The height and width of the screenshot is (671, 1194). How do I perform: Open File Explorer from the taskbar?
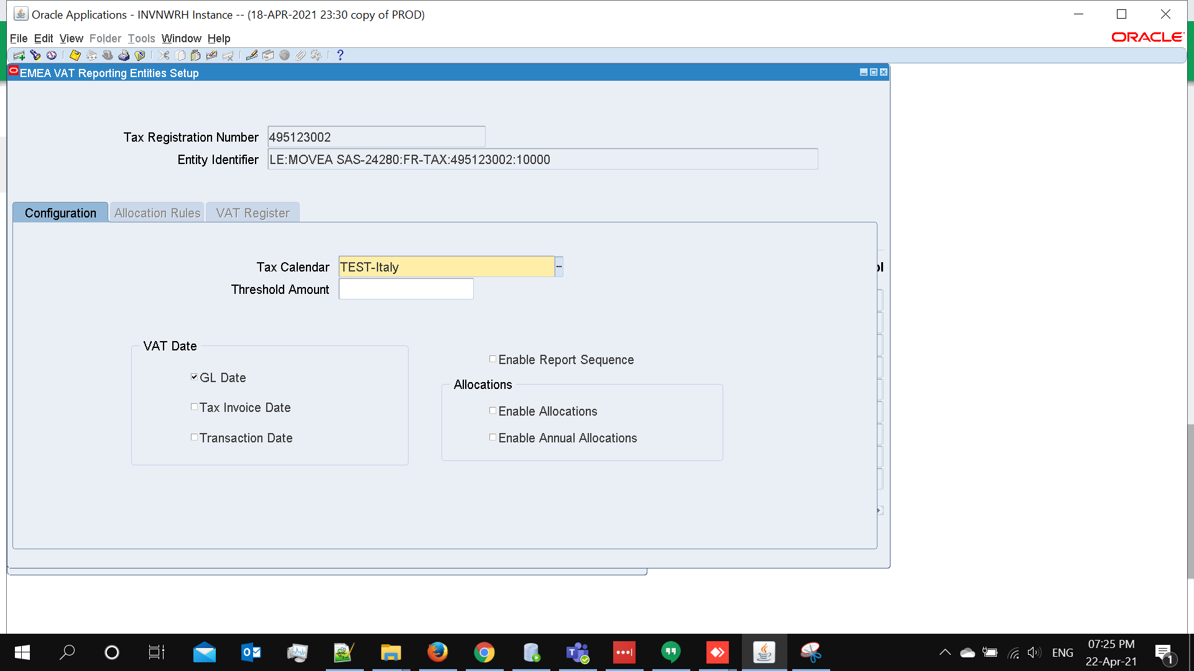pyautogui.click(x=391, y=652)
